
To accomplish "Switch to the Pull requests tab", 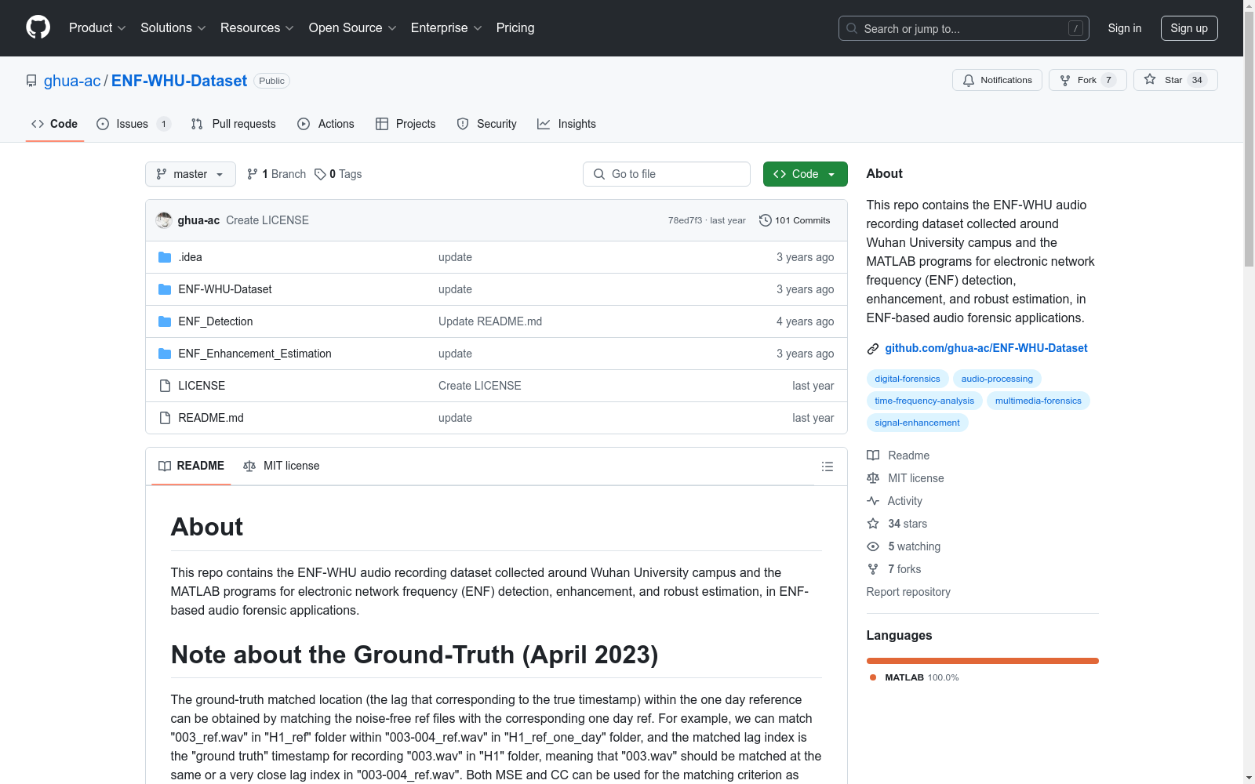I will [234, 124].
